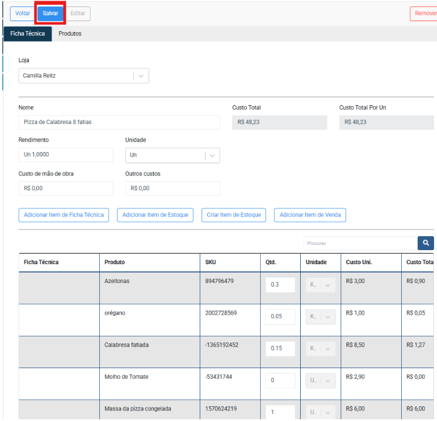437x421 pixels.
Task: Click the Qtd. field for Azeitonas
Action: (280, 285)
